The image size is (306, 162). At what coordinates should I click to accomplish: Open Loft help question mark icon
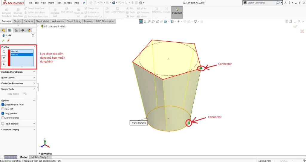pos(33,35)
